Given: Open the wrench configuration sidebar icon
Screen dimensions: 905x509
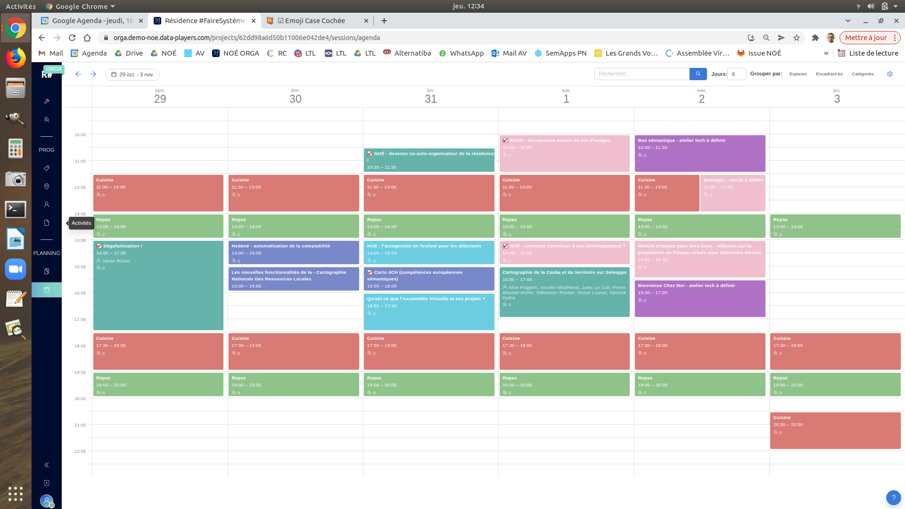Looking at the screenshot, I should pos(47,101).
